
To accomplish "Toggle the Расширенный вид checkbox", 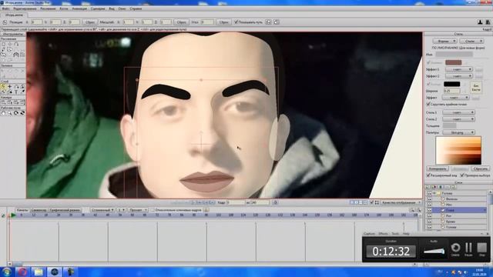I will (428, 175).
